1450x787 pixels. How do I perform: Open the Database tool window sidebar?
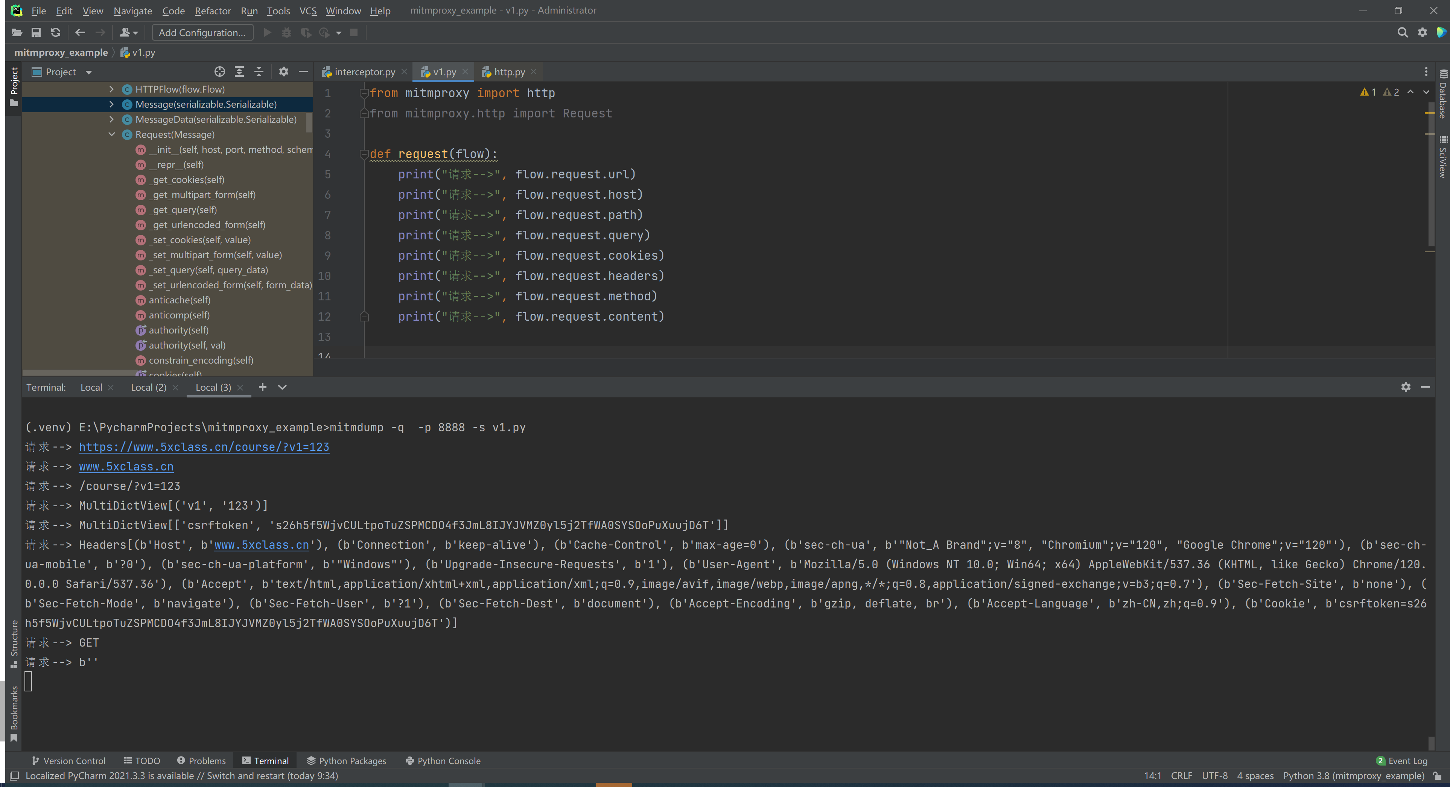[x=1443, y=93]
